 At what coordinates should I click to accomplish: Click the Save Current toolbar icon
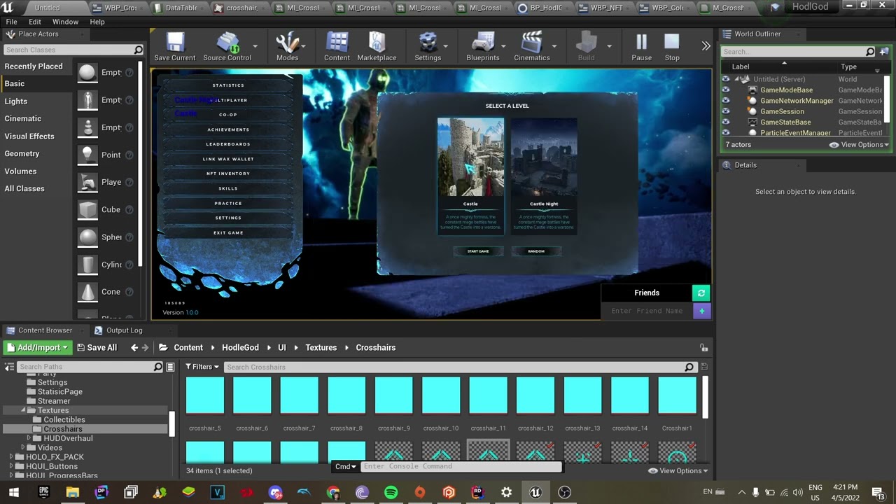(174, 47)
